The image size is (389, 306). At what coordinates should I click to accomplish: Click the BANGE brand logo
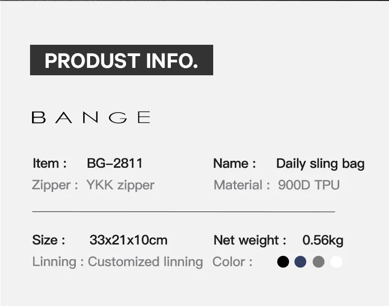pos(91,117)
